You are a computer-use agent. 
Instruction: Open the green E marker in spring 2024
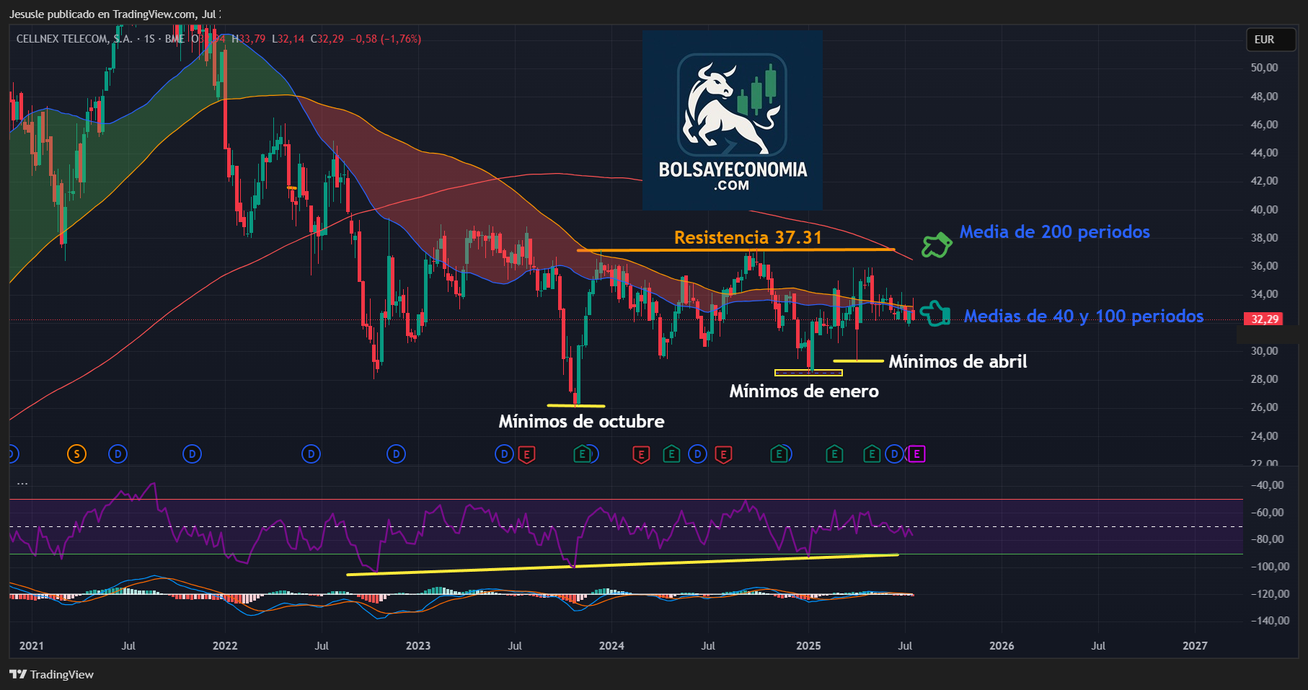(671, 455)
